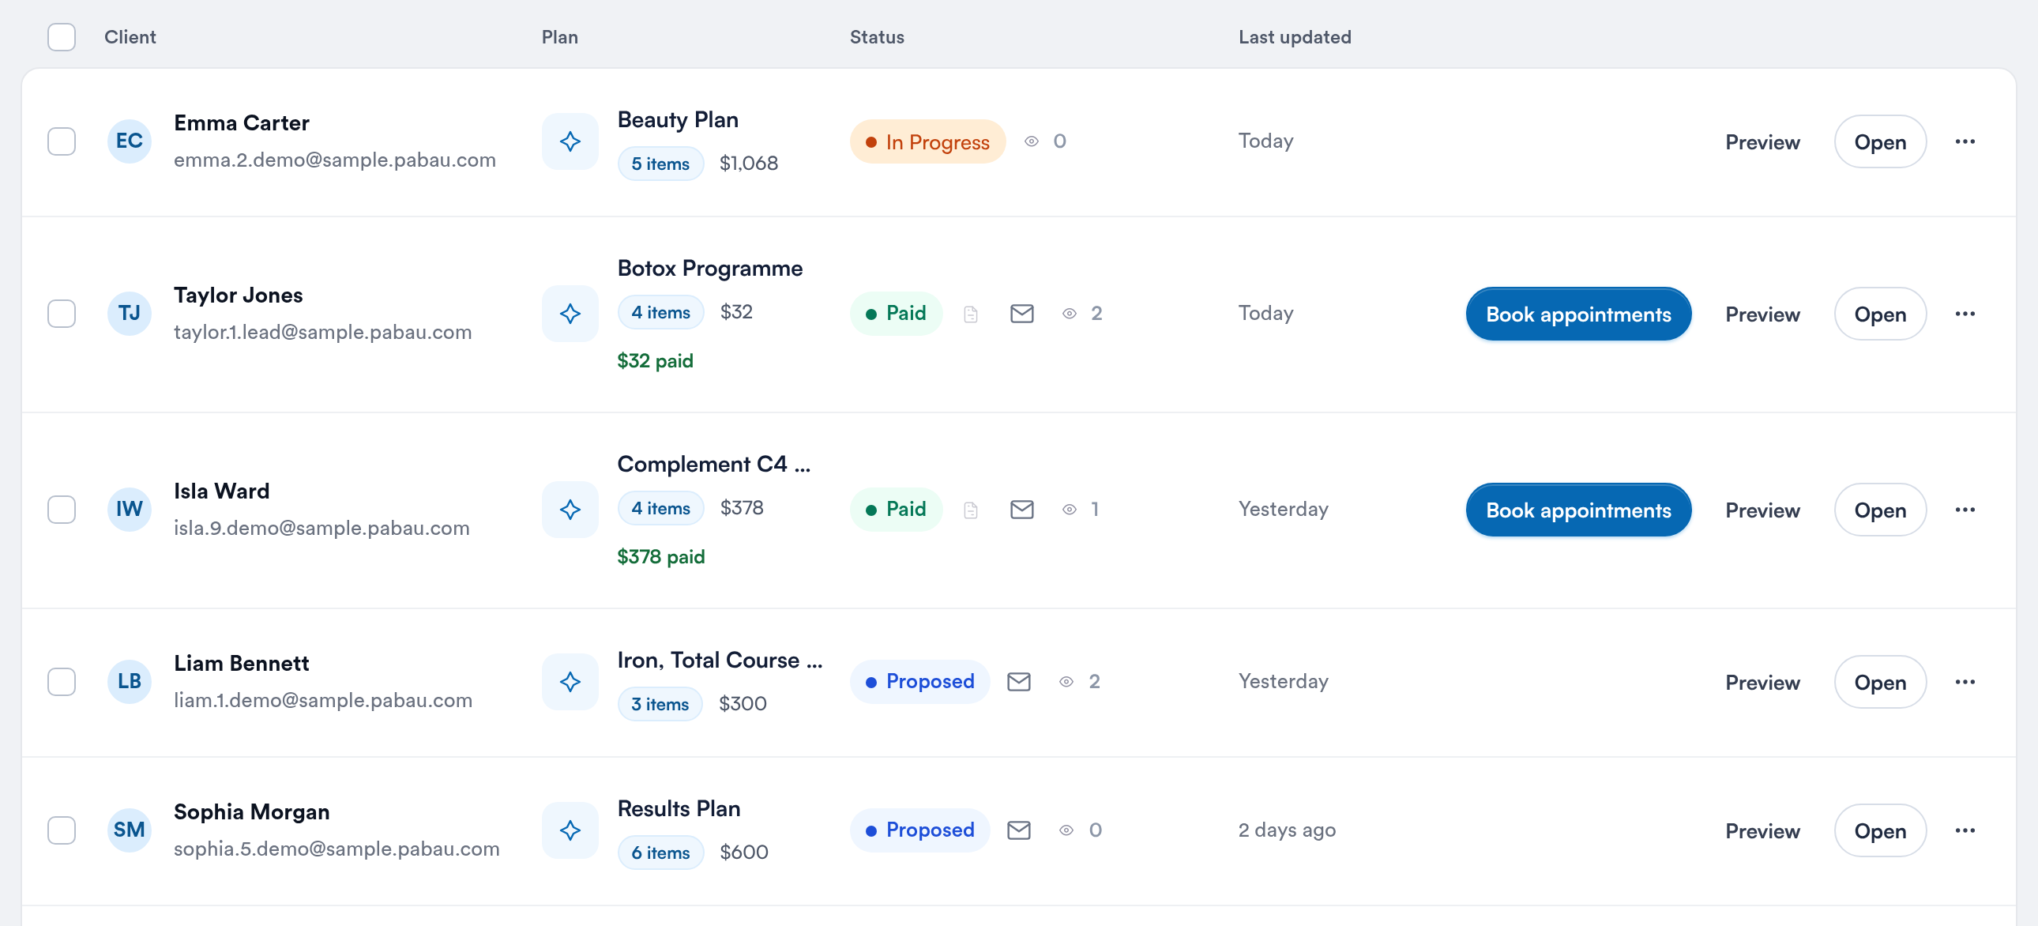Tick the select-all checkbox in header
Viewport: 2038px width, 926px height.
pos(62,37)
